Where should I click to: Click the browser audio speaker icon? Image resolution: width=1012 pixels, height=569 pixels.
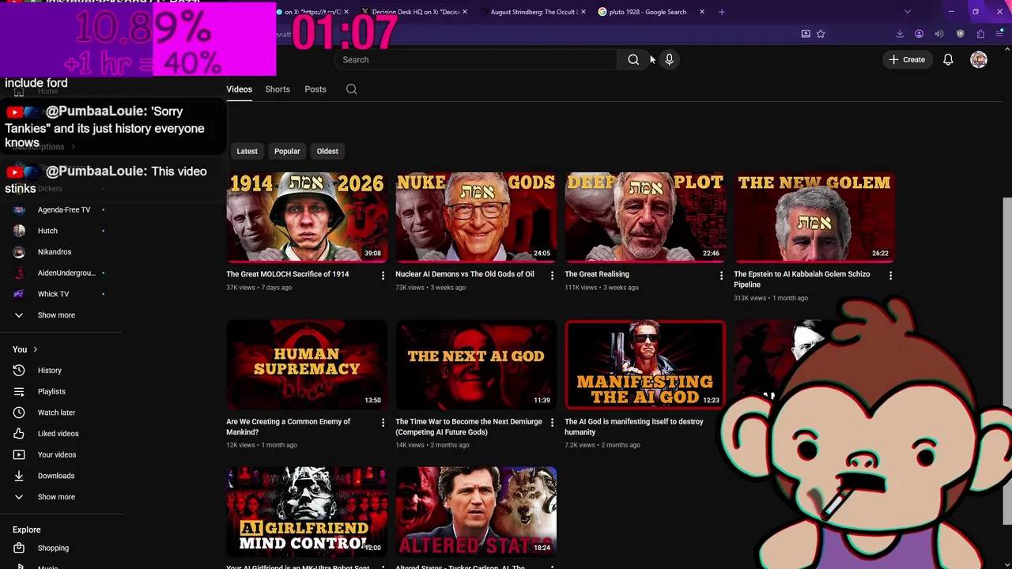pyautogui.click(x=939, y=34)
